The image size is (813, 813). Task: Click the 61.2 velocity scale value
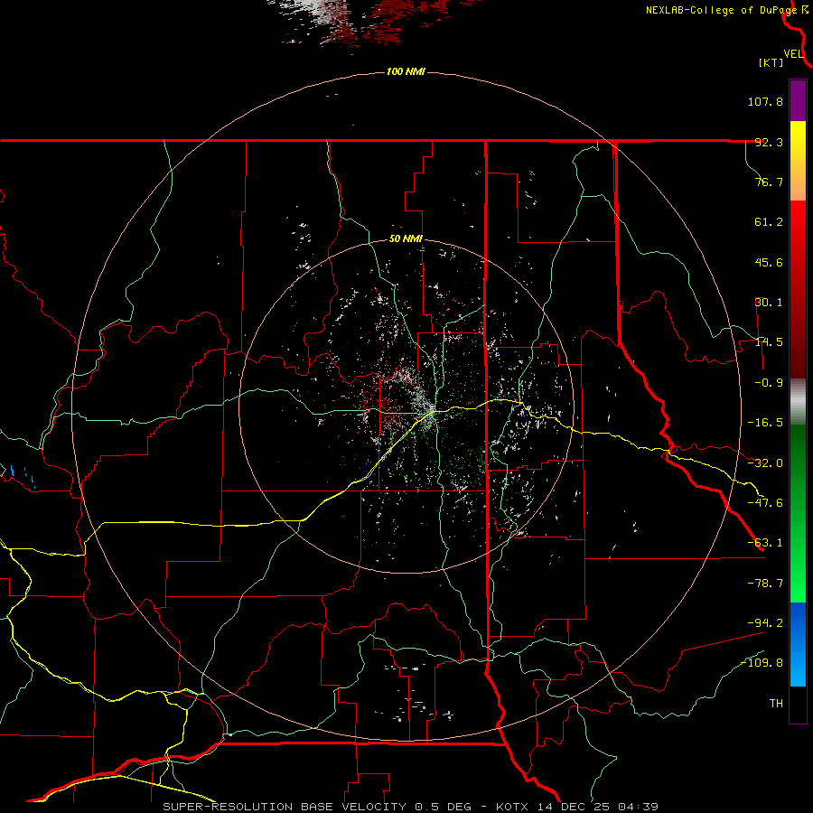769,222
